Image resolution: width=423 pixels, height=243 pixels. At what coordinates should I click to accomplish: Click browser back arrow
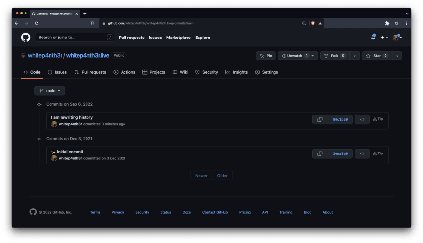pos(17,23)
